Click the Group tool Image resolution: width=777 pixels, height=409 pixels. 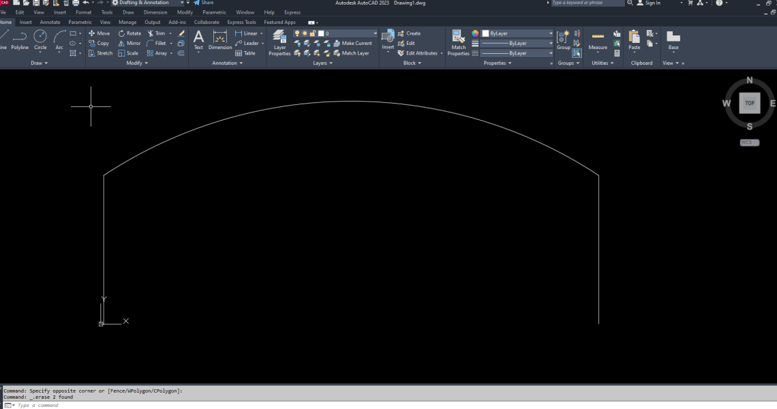(564, 40)
